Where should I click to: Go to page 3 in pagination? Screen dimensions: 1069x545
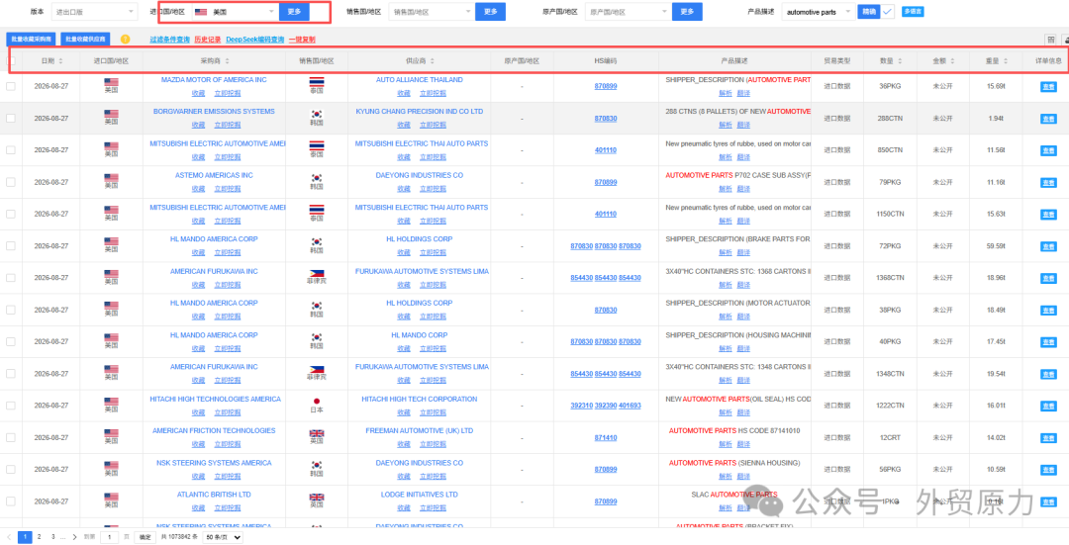click(x=52, y=537)
